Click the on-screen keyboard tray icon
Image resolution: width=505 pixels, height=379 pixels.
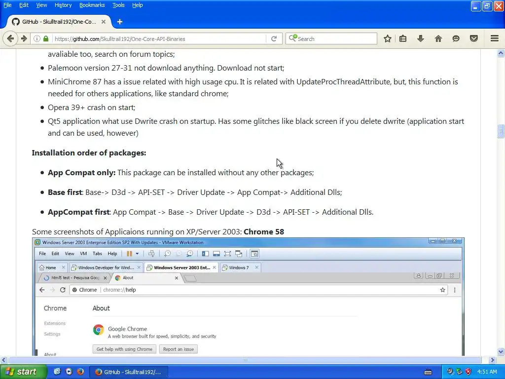(x=428, y=372)
